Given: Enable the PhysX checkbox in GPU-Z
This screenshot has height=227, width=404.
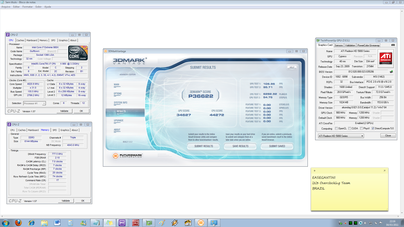Looking at the screenshot, I should click(x=361, y=128).
